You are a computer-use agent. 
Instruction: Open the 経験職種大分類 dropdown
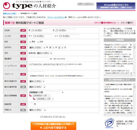[x=46, y=92]
